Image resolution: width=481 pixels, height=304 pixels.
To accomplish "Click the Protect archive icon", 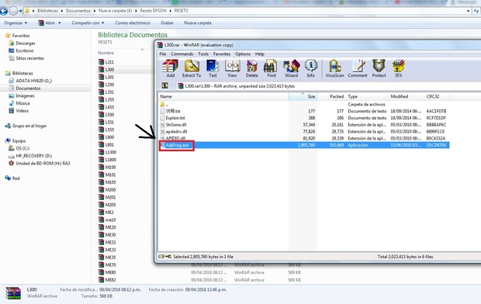I will coord(379,68).
